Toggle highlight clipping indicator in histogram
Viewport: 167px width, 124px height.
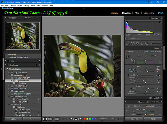pos(160,22)
